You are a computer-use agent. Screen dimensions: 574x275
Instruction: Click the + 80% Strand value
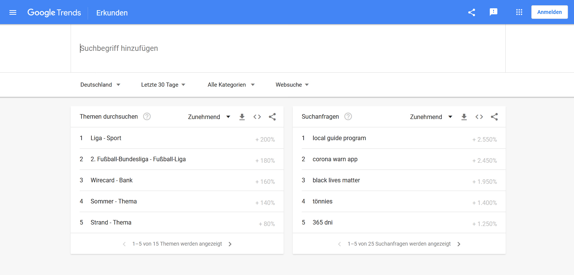point(267,224)
